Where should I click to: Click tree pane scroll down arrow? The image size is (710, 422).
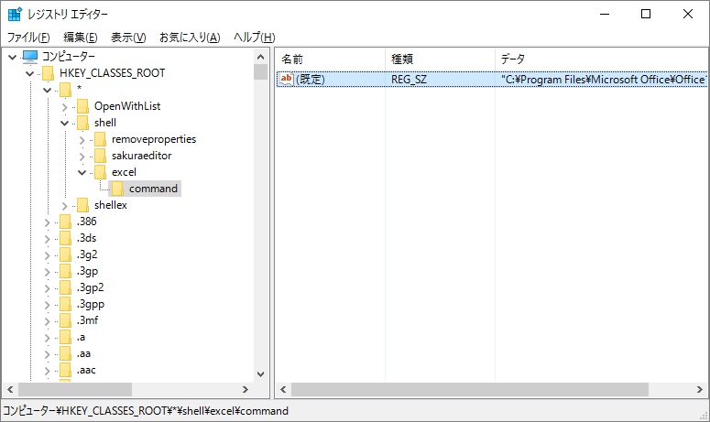(260, 374)
